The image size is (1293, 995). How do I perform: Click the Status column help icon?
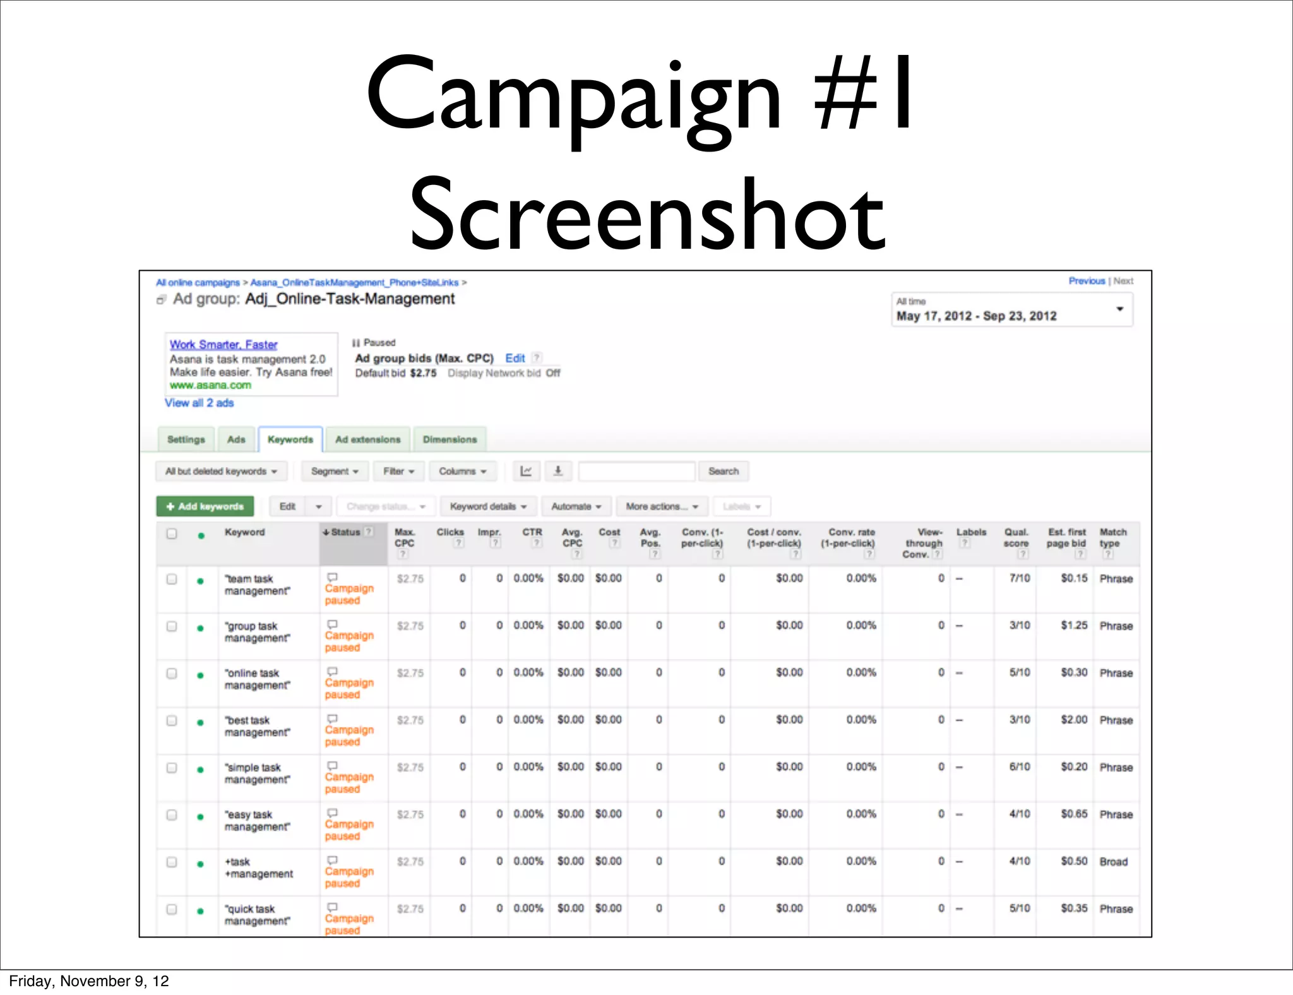tap(369, 532)
